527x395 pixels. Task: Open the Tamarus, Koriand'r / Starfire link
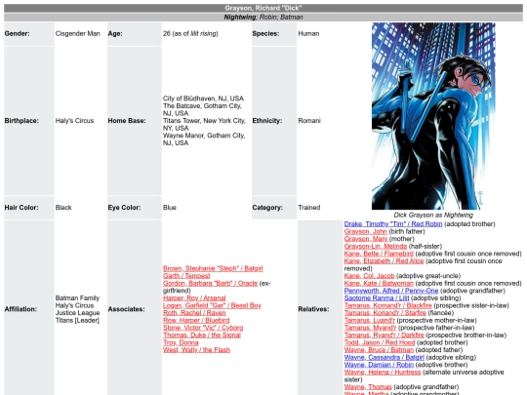click(x=385, y=313)
